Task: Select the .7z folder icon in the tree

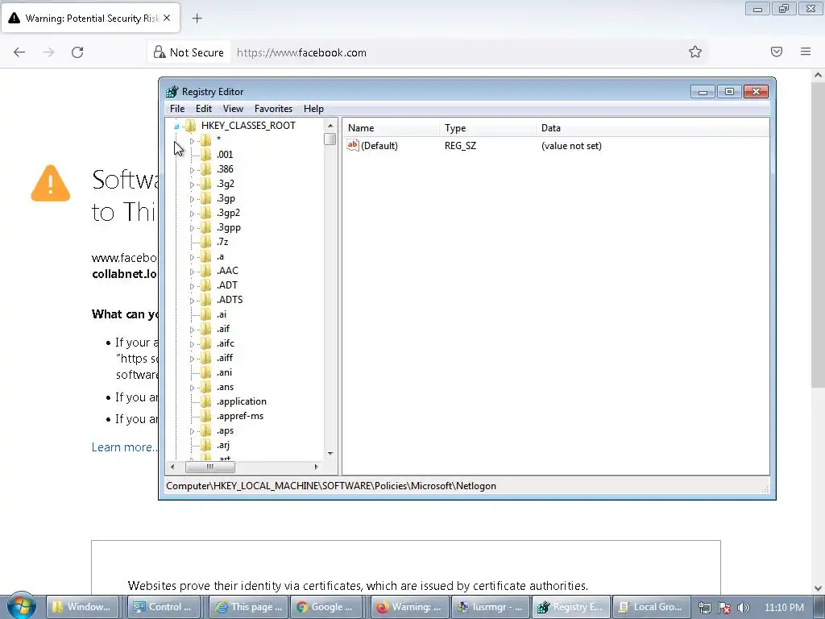Action: [x=205, y=242]
